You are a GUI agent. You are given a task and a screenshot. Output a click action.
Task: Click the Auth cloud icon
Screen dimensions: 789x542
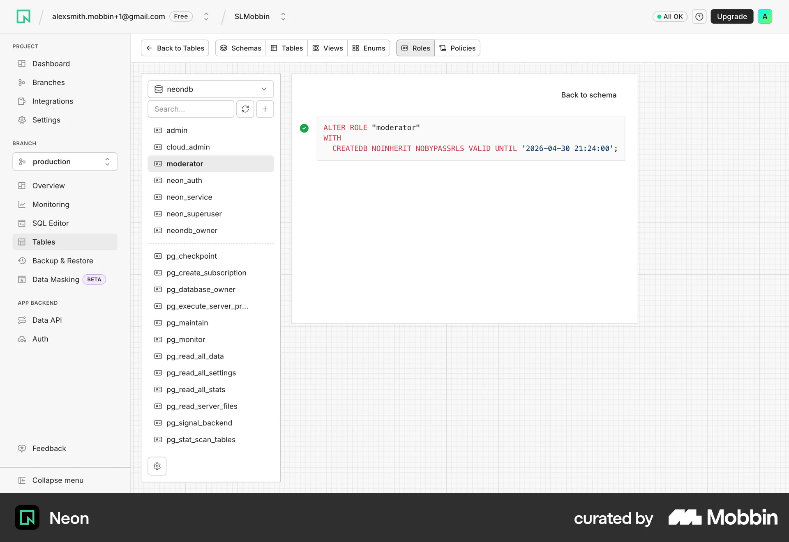pos(22,339)
